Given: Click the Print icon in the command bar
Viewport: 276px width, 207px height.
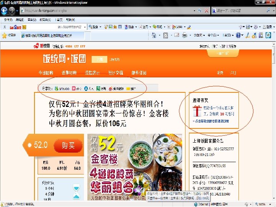Looking at the screenshot, I should (184, 36).
